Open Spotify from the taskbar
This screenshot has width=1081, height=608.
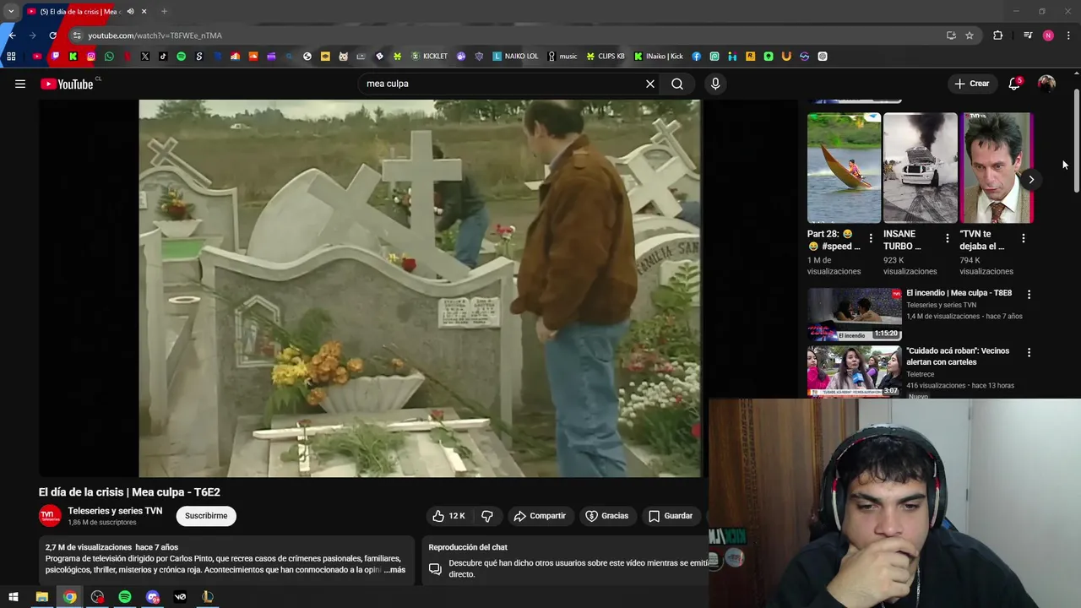(x=125, y=597)
